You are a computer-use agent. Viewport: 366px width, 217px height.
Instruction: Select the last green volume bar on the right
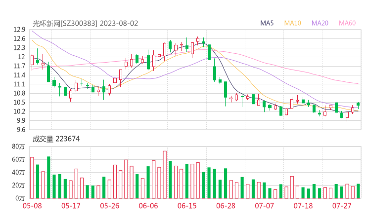[358, 191]
